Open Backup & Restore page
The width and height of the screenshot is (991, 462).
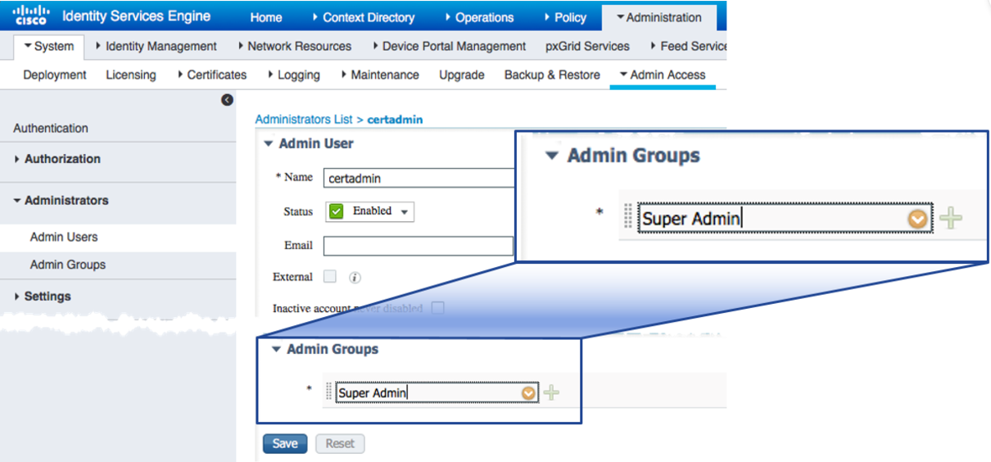[x=552, y=75]
